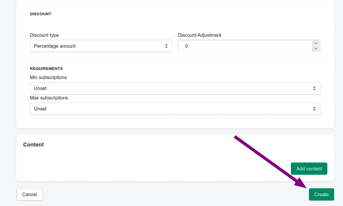This screenshot has height=206, width=343.
Task: Select the Content section heading
Action: (x=33, y=144)
